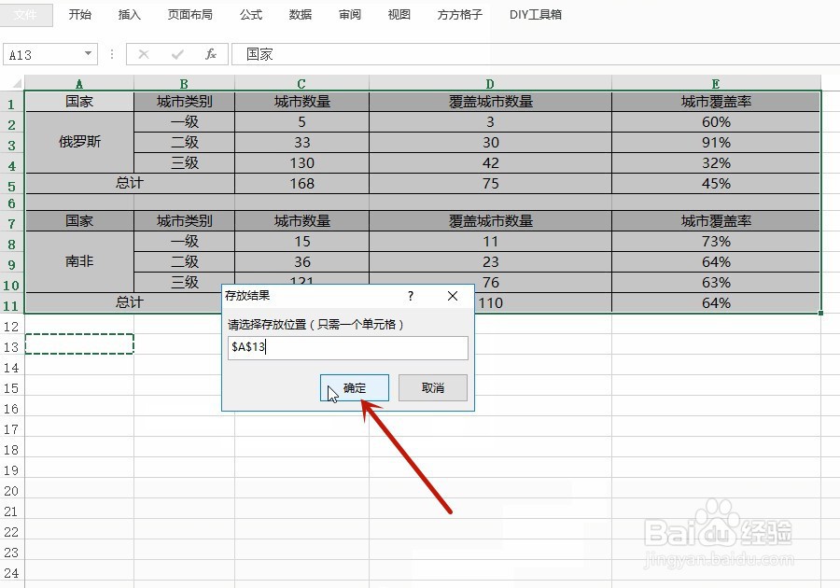Switch to the 公式 tab
Image resolution: width=840 pixels, height=588 pixels.
(x=250, y=14)
